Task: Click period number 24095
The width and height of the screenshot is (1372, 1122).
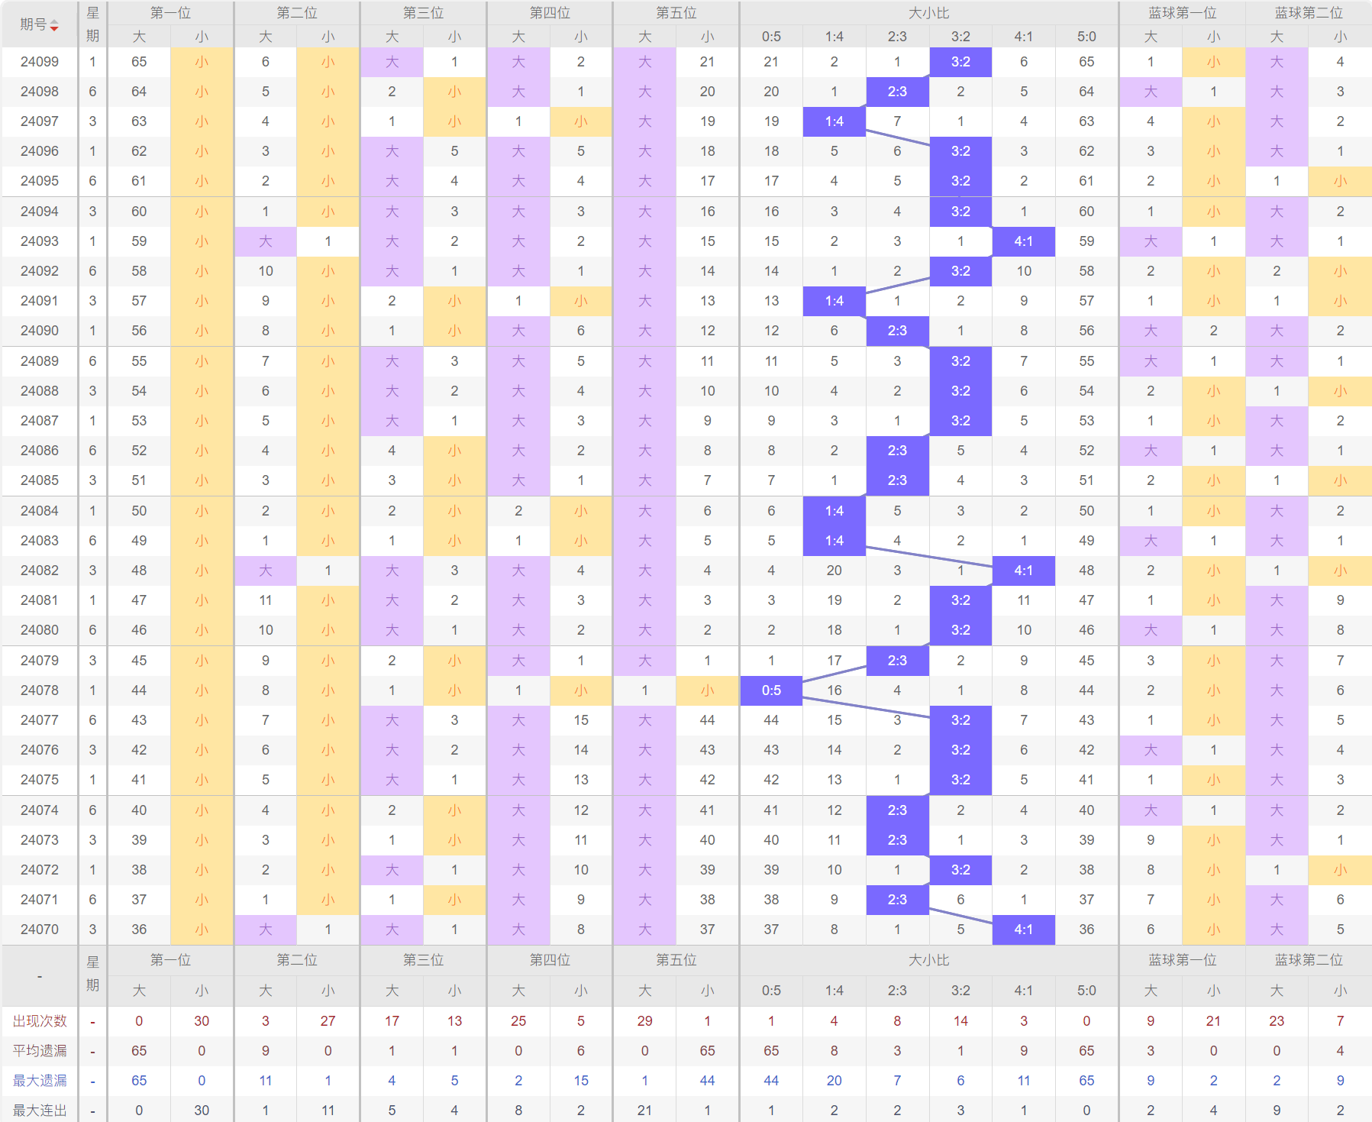Action: 40,181
